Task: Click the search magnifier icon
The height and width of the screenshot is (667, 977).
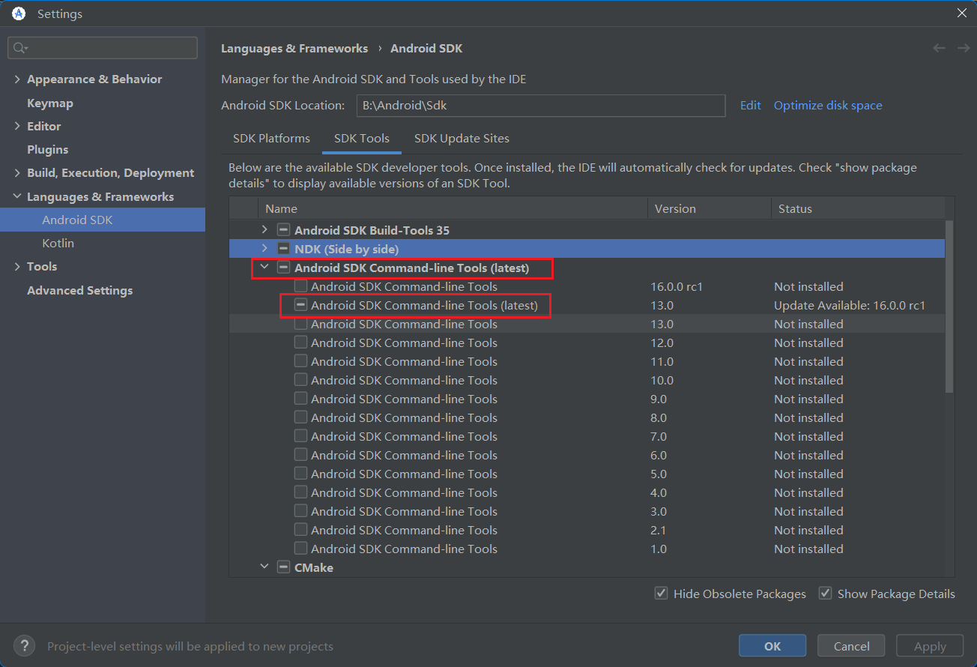Action: (x=20, y=48)
